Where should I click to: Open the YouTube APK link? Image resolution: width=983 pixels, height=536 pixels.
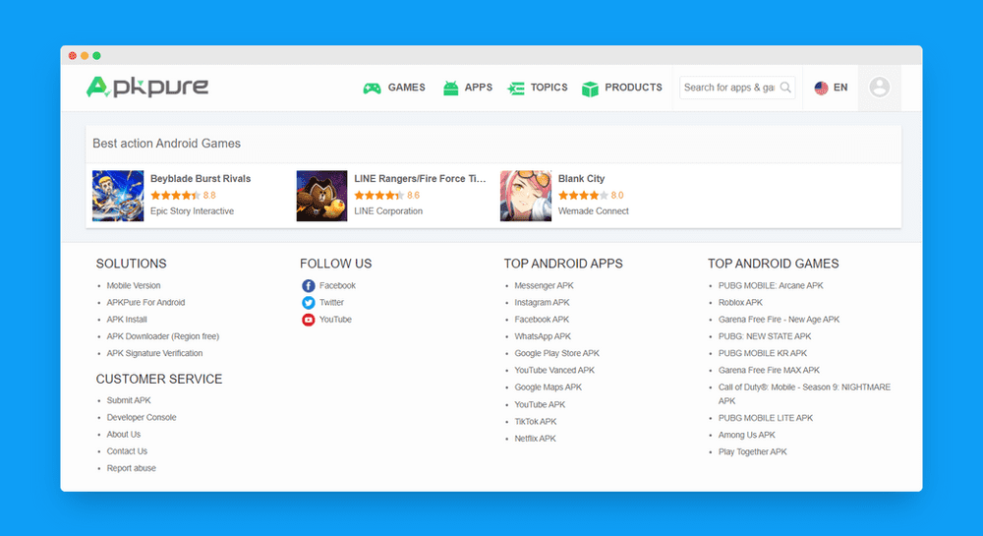540,404
